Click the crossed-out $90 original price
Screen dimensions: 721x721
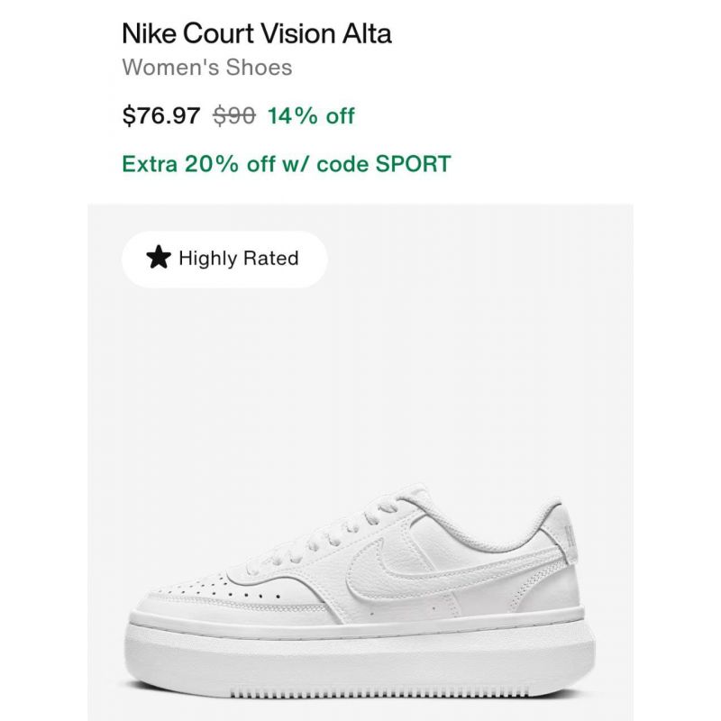tap(234, 115)
